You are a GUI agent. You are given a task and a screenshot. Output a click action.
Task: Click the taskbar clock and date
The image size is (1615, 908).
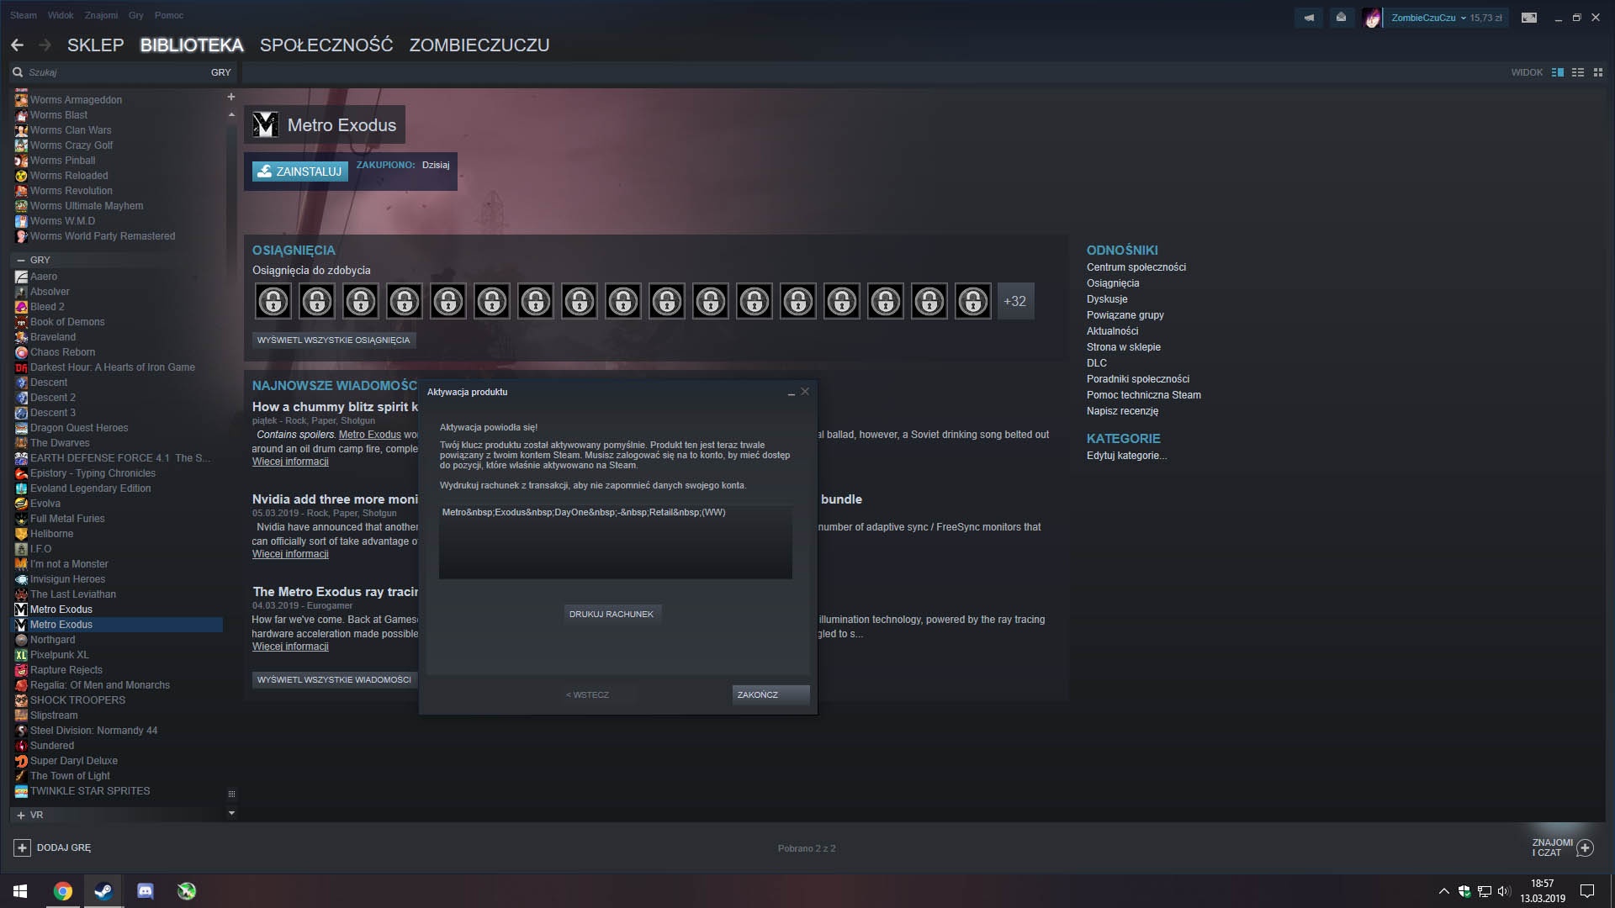(1543, 891)
